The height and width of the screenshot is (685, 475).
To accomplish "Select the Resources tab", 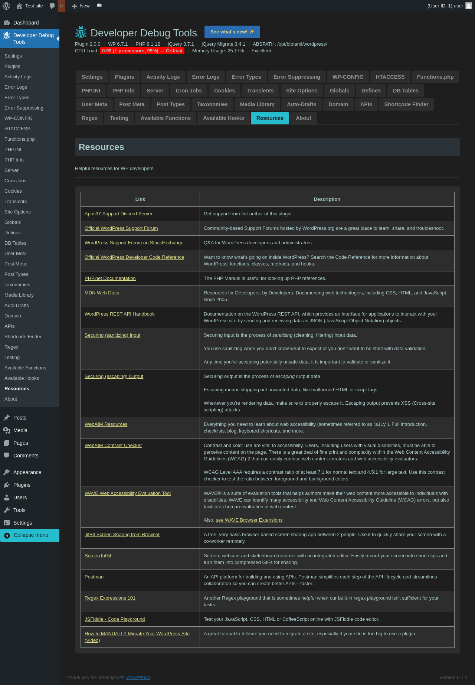I will pos(270,118).
